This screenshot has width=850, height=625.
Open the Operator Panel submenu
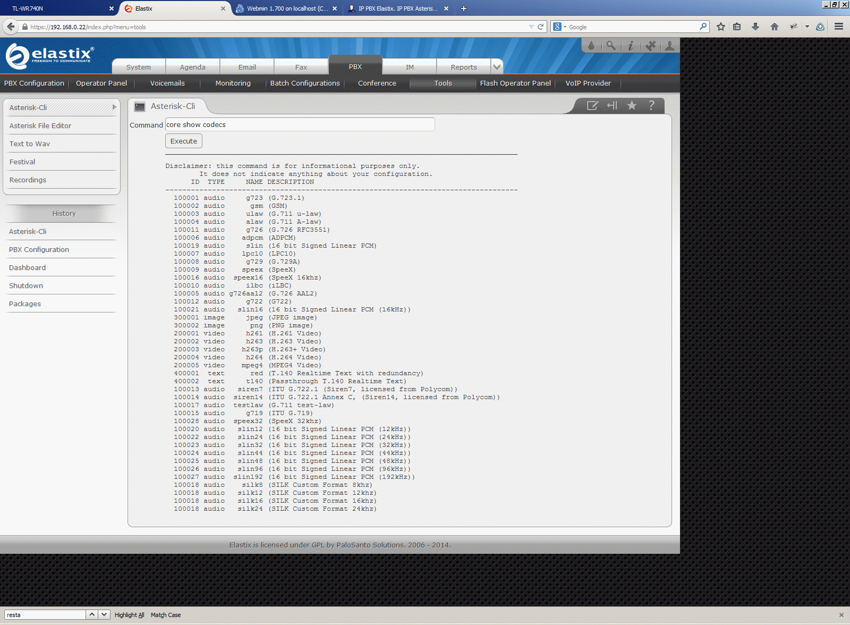[101, 83]
